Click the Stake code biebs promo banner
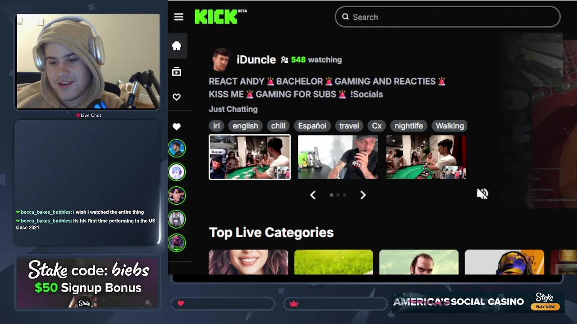The width and height of the screenshot is (577, 324). click(88, 283)
